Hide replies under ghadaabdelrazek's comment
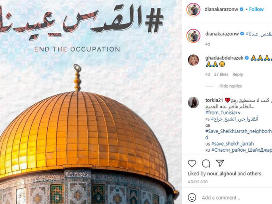Image resolution: width=272 pixels, height=204 pixels. [231, 86]
